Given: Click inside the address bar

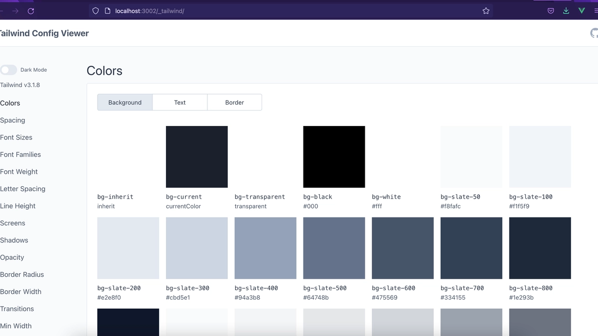Looking at the screenshot, I should click(199, 10).
